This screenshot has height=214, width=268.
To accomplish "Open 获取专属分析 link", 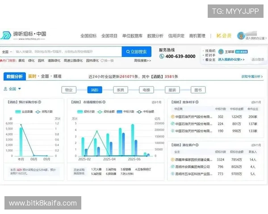I will coord(252,76).
